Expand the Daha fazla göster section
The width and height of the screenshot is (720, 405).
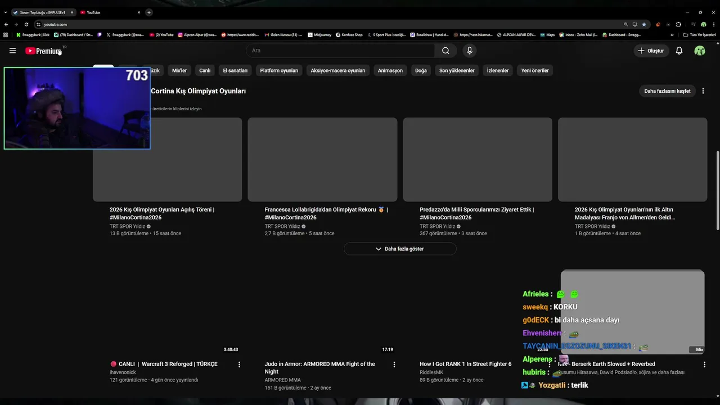[400, 249]
